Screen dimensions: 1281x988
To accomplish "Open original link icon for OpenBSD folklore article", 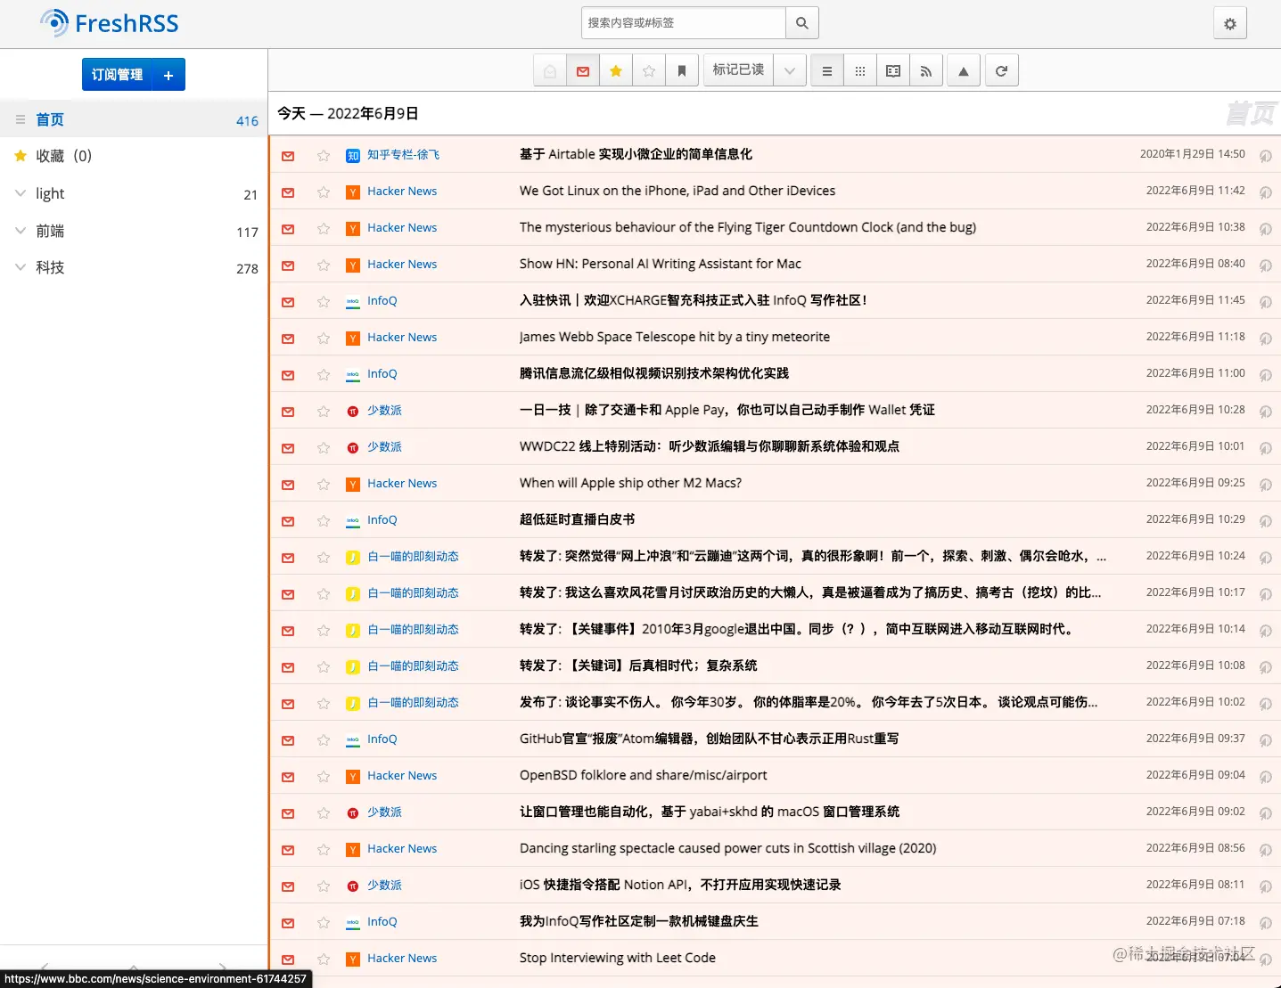I will pos(1265,777).
